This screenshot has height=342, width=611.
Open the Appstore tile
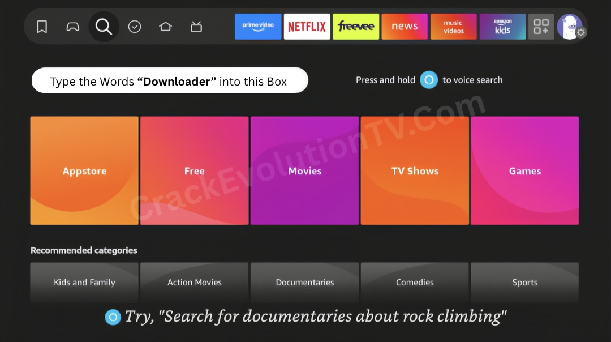[84, 170]
